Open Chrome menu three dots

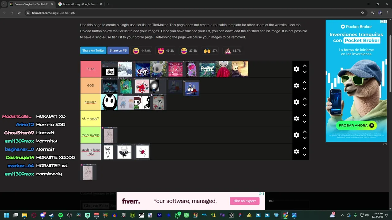[387, 13]
